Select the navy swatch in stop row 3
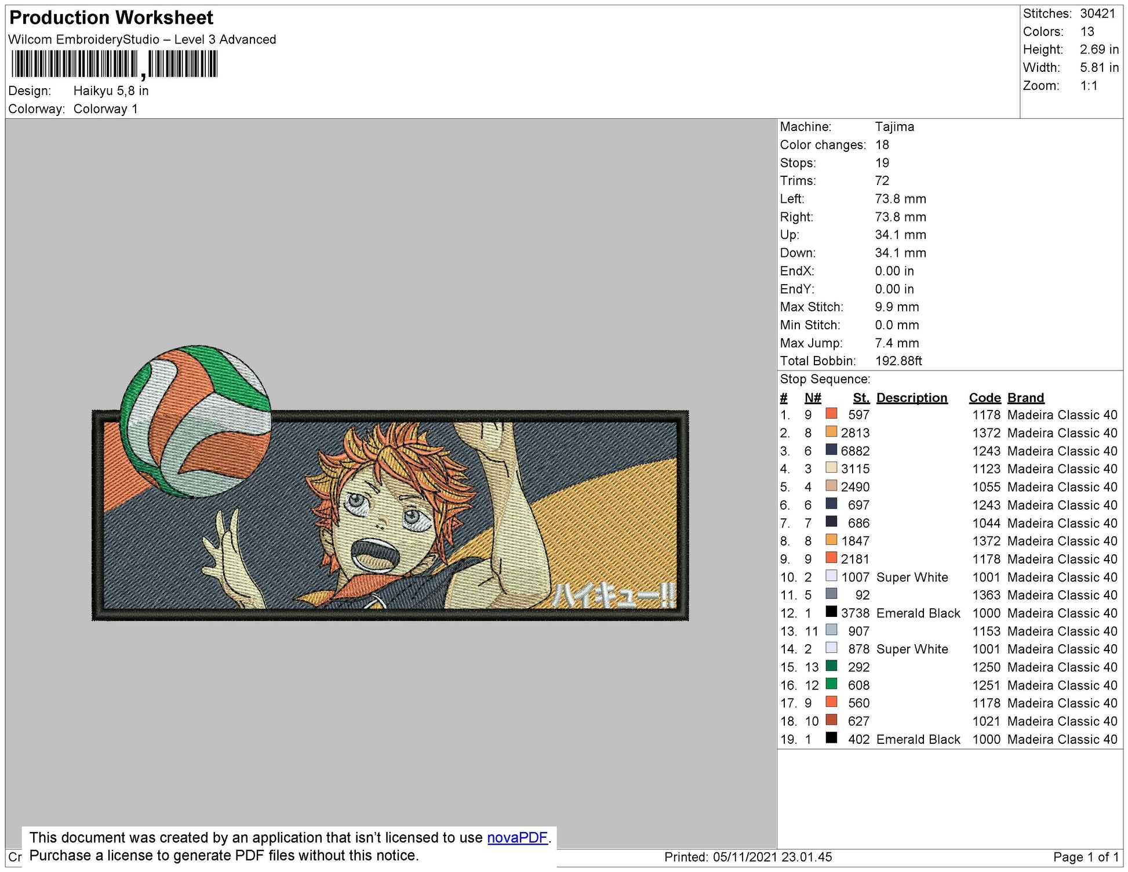The height and width of the screenshot is (872, 1128). click(831, 449)
